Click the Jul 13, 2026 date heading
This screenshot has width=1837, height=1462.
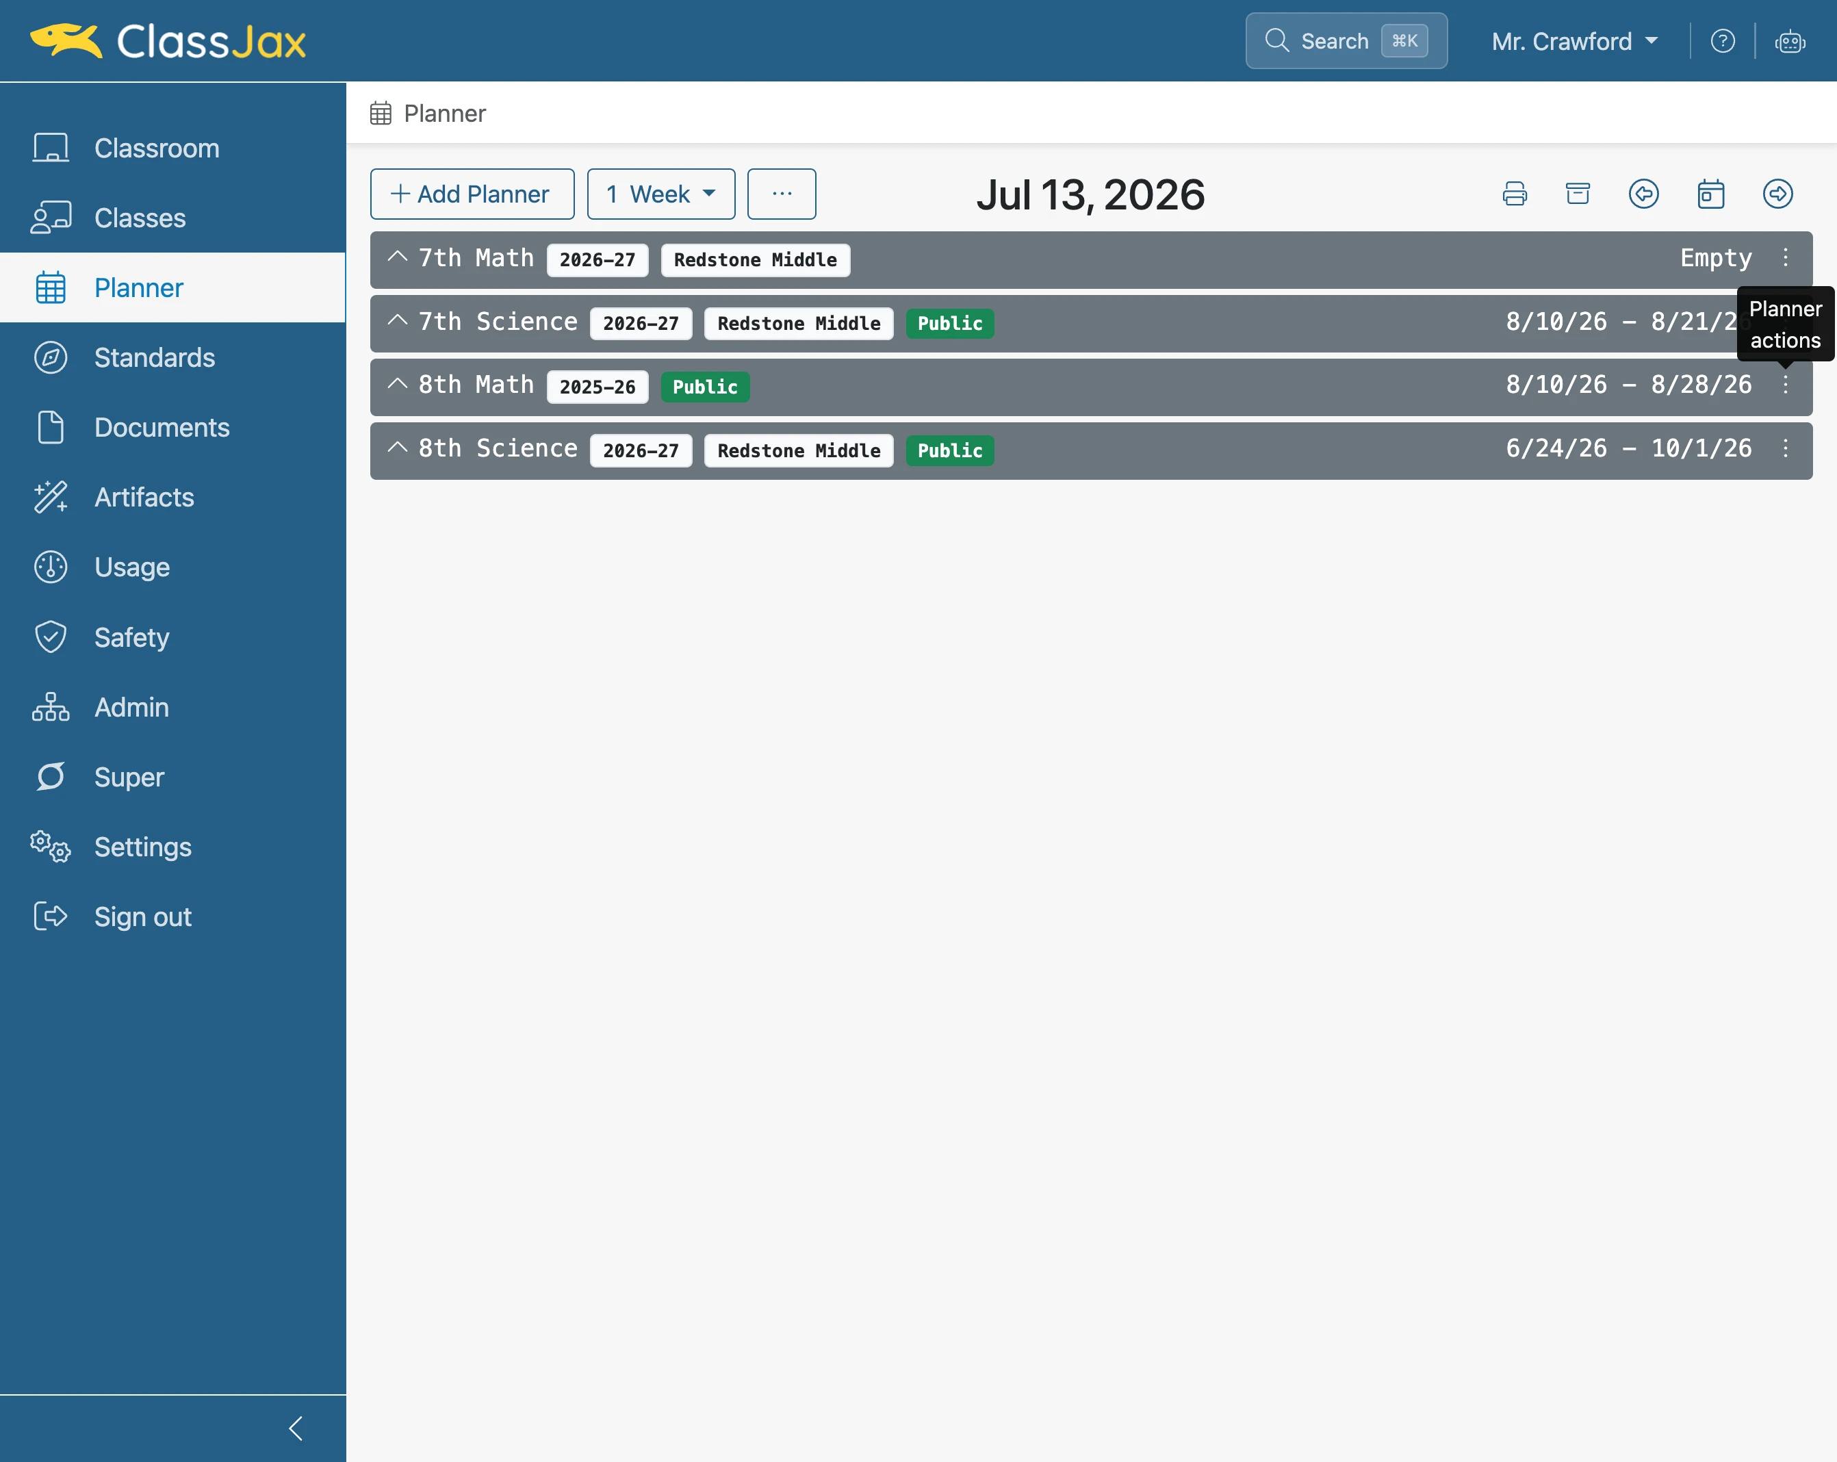(x=1090, y=195)
